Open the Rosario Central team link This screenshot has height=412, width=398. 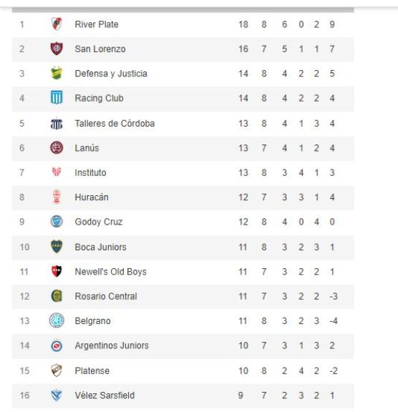coord(106,296)
